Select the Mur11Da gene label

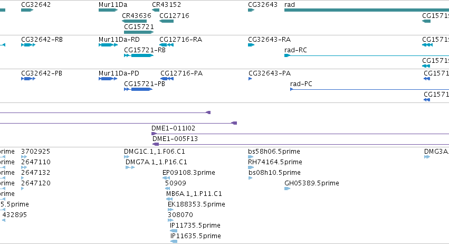113,5
